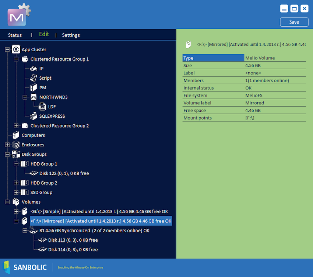Collapse the NORTHWND3 node
This screenshot has height=277, width=313.
[25, 97]
